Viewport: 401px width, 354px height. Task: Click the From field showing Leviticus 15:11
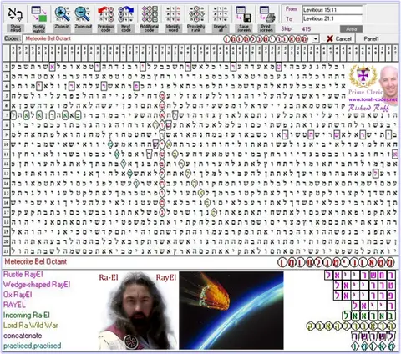[x=332, y=10]
